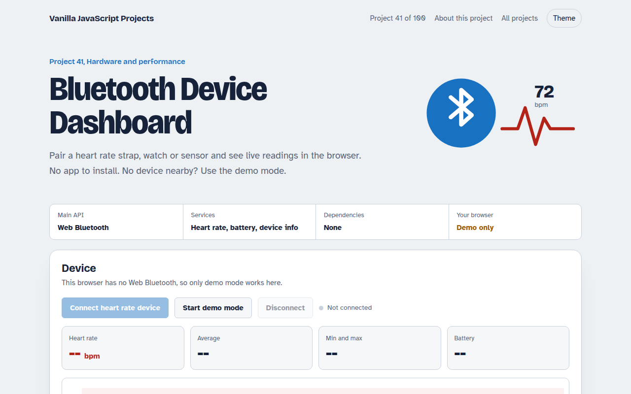
Task: Click the red heartbeat pulse line icon
Action: [x=537, y=126]
